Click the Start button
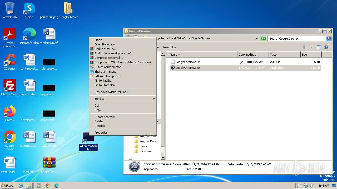 7,186
